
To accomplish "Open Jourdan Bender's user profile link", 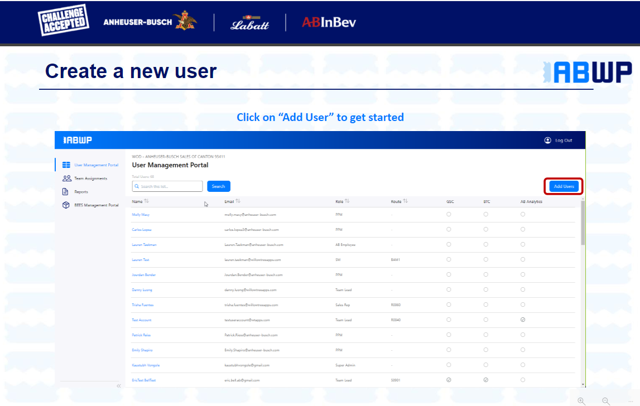I will point(143,275).
